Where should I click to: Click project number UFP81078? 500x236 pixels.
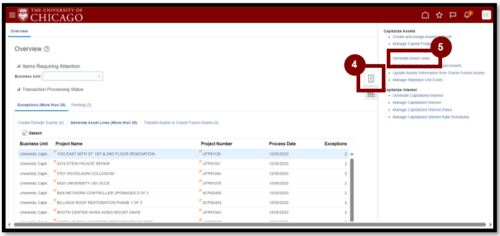(x=211, y=184)
